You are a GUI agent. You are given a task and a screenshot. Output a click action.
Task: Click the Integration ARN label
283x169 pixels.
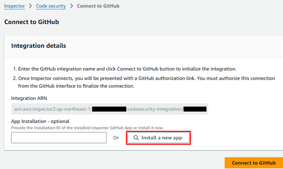(x=29, y=98)
